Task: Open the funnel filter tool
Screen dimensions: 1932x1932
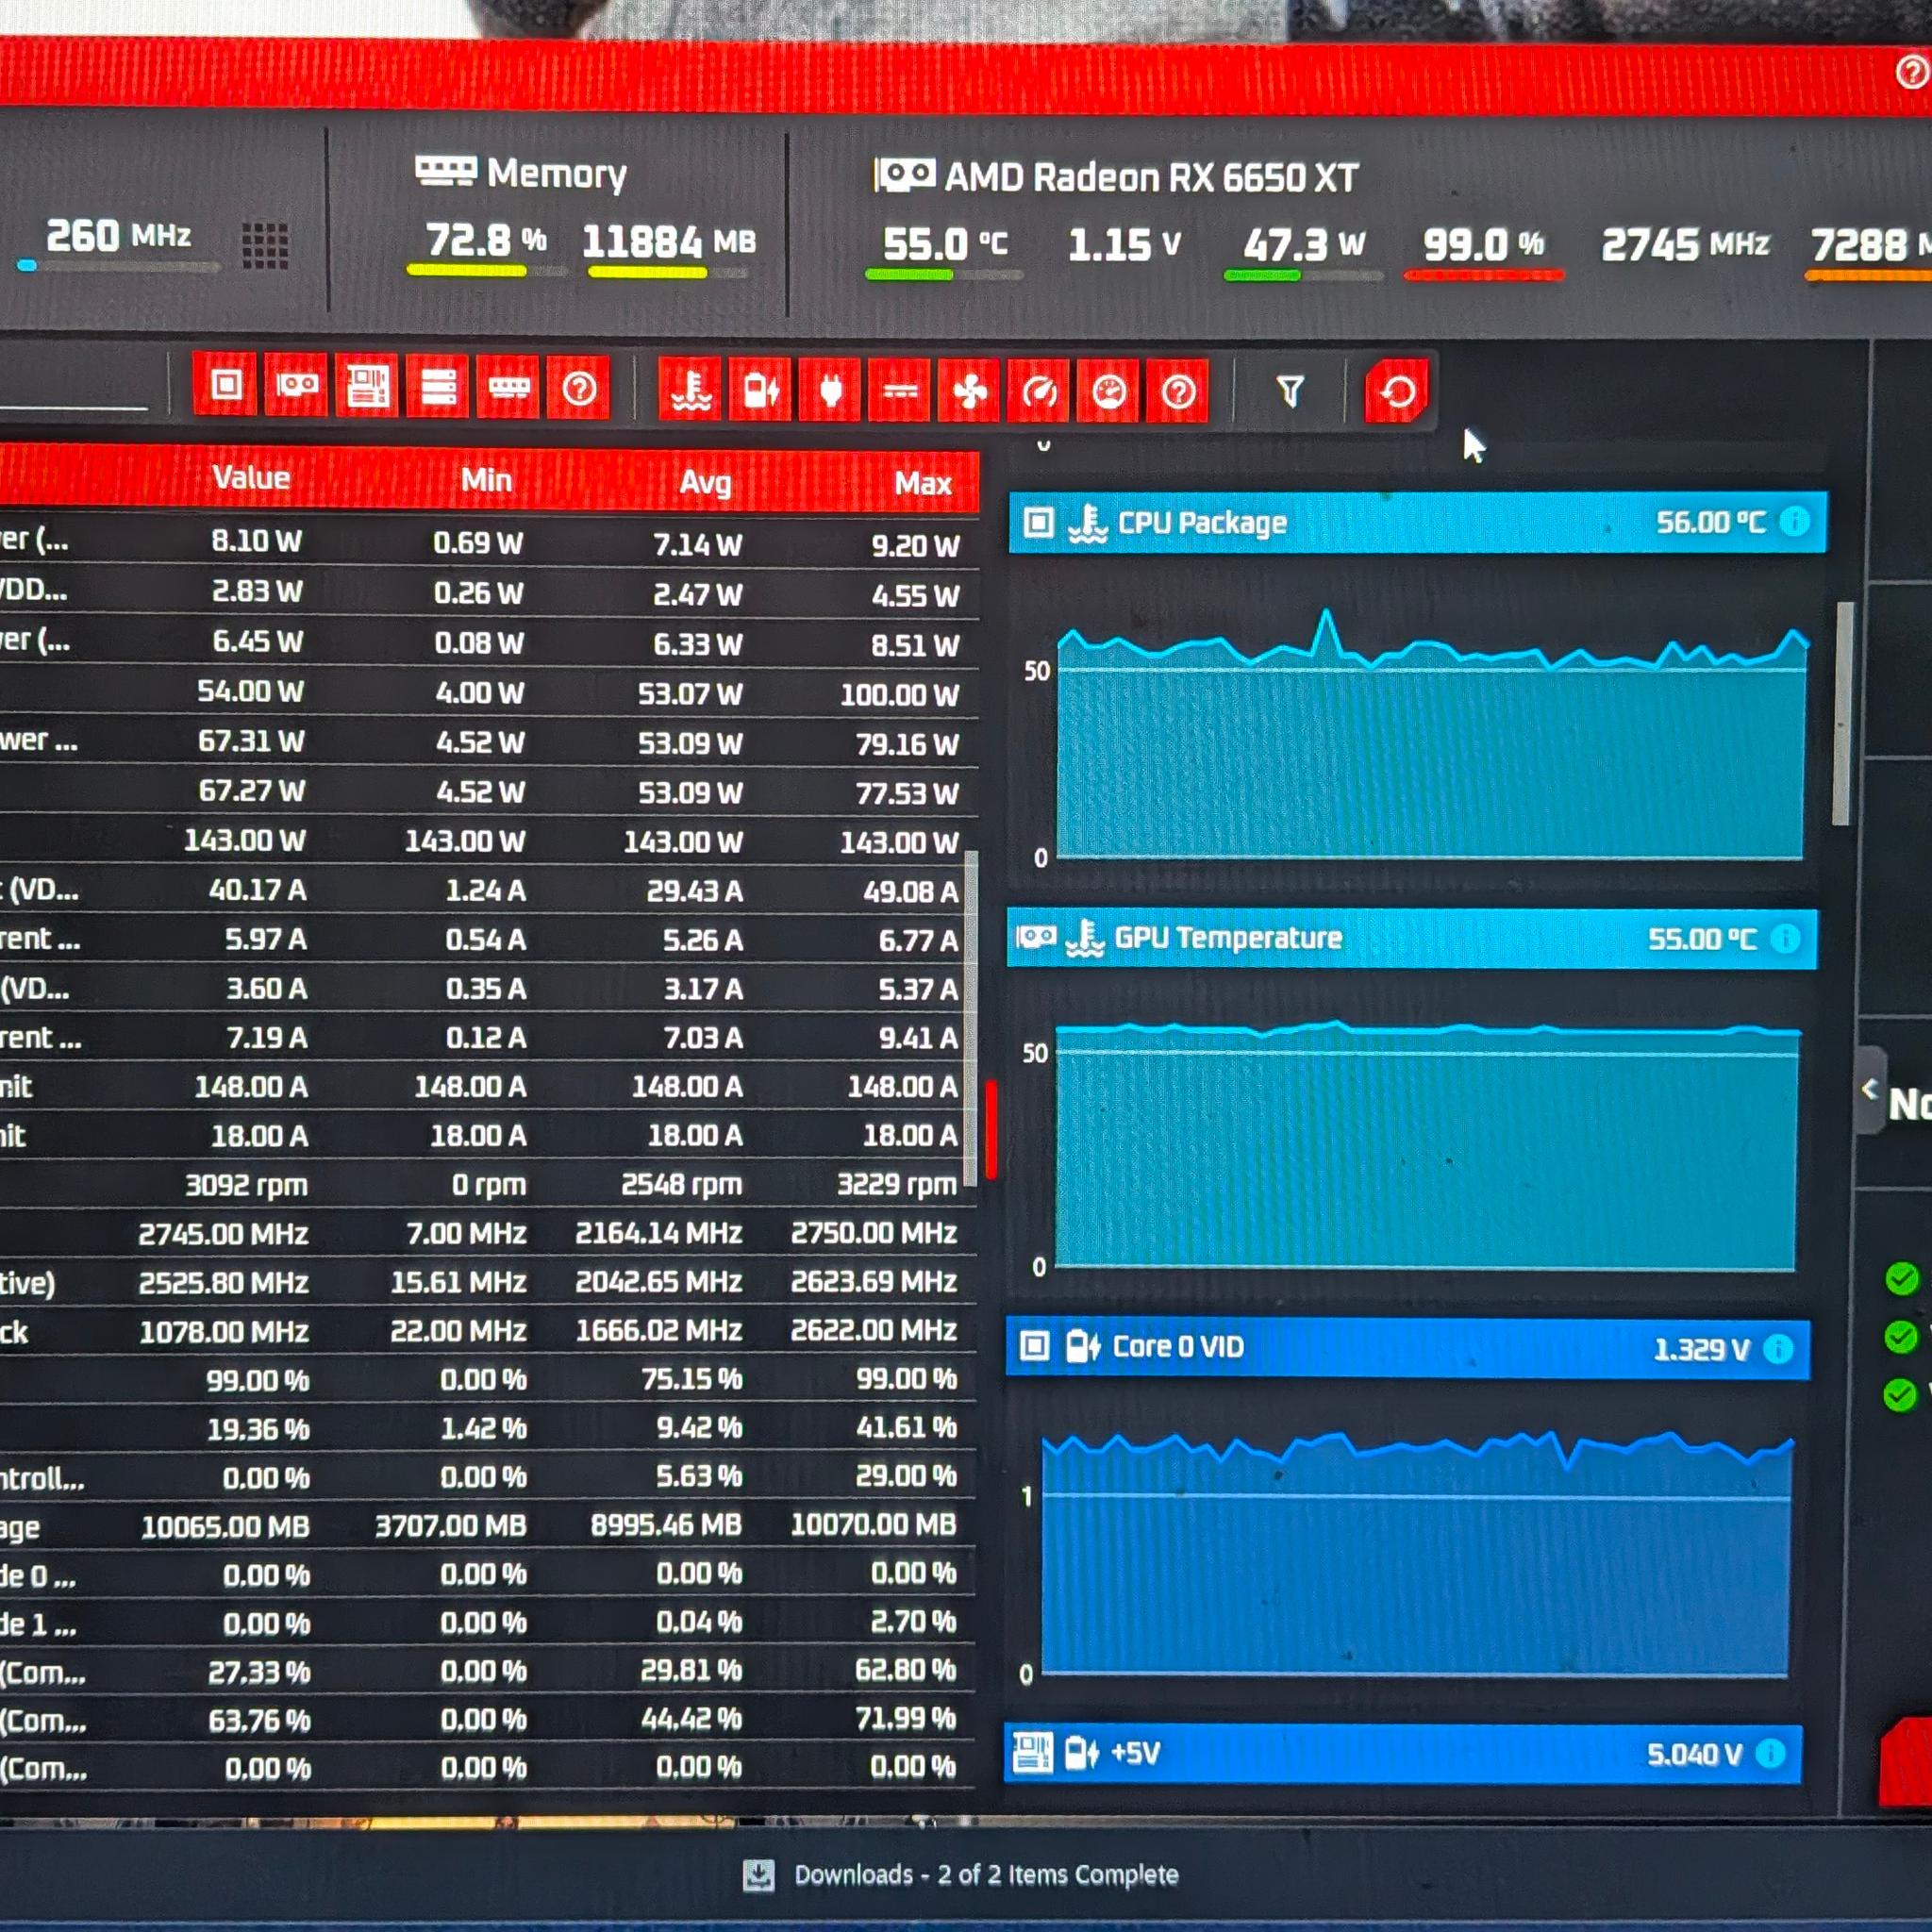Action: tap(1290, 391)
